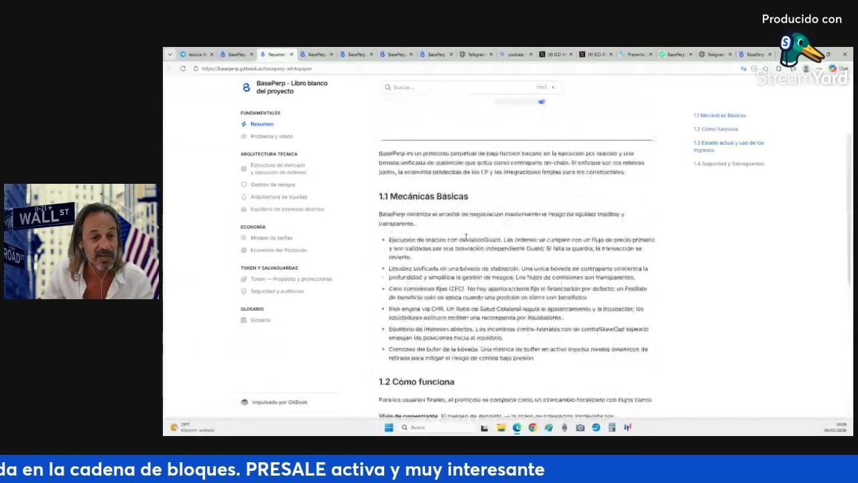
Task: Open Estructura de mercado y ejecución de órdenes
Action: [x=278, y=168]
